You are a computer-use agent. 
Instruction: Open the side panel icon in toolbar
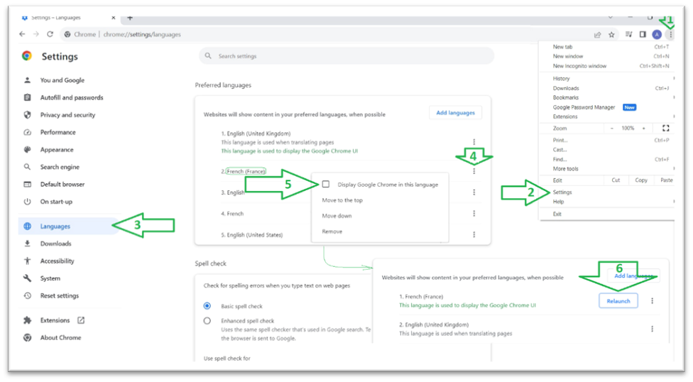click(643, 35)
